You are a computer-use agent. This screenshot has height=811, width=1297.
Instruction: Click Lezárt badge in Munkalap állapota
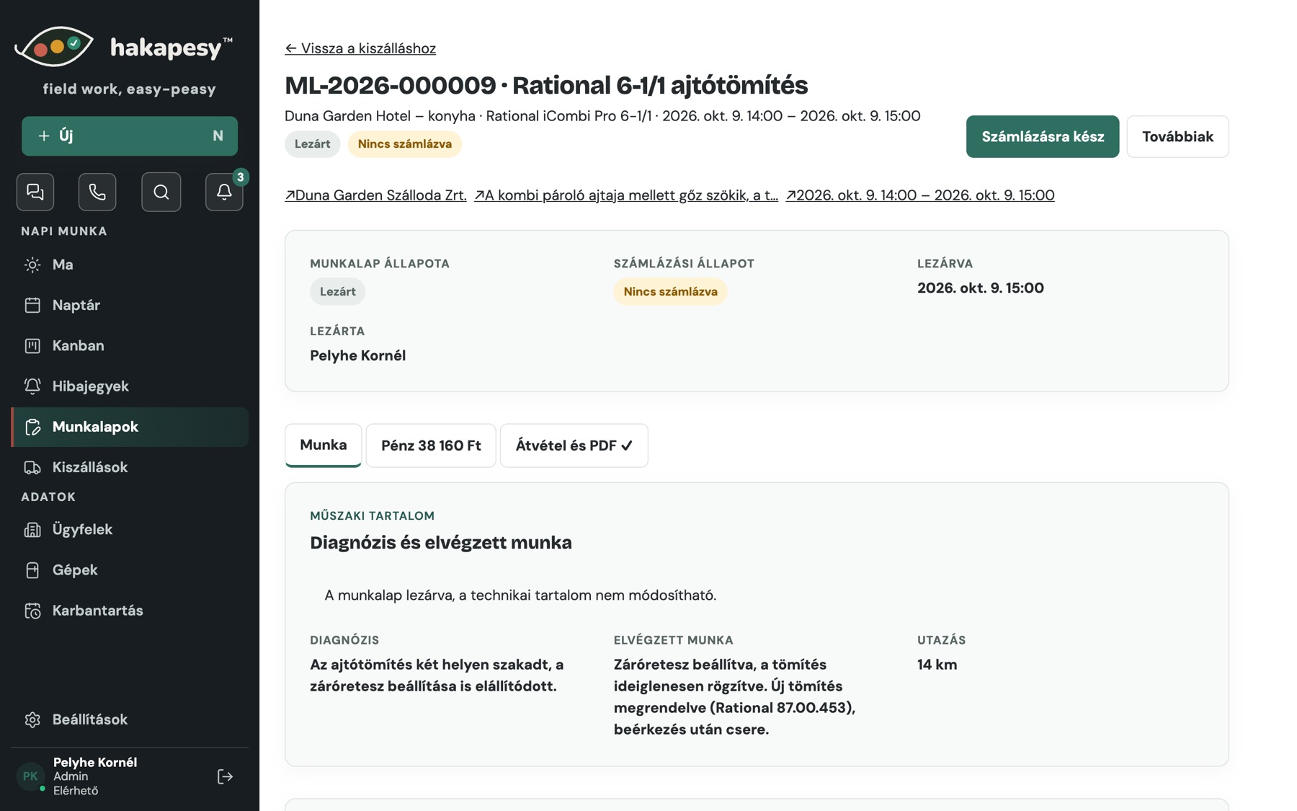pos(337,292)
